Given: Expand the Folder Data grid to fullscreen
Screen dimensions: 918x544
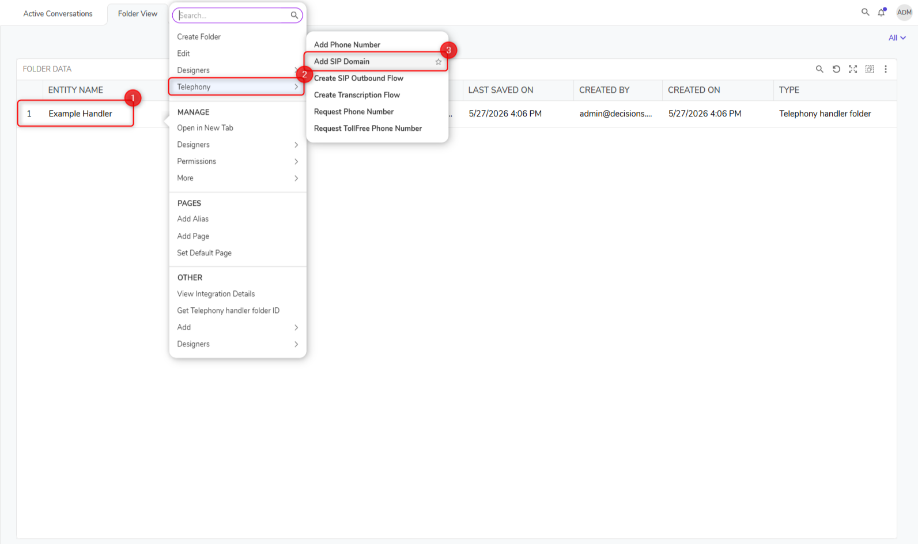Looking at the screenshot, I should click(x=853, y=69).
